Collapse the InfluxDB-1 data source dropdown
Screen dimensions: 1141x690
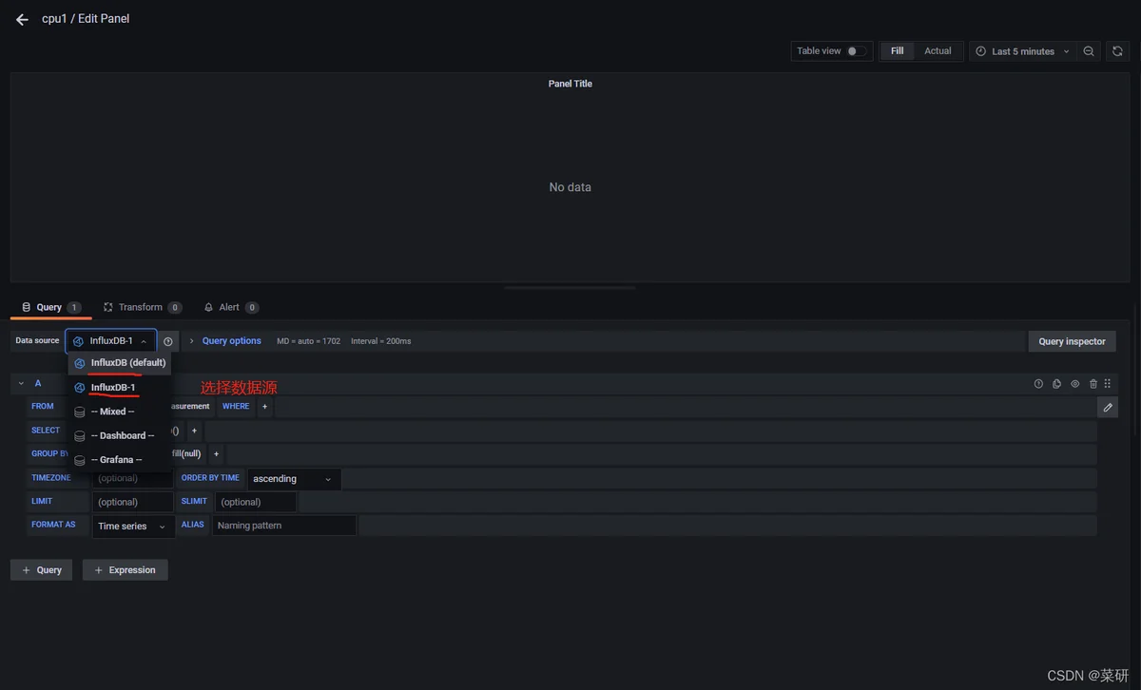coord(110,341)
